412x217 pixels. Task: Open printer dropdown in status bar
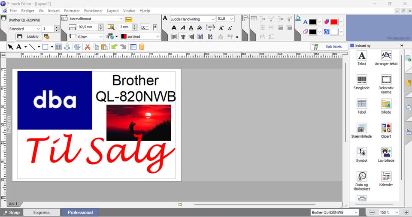356,212
